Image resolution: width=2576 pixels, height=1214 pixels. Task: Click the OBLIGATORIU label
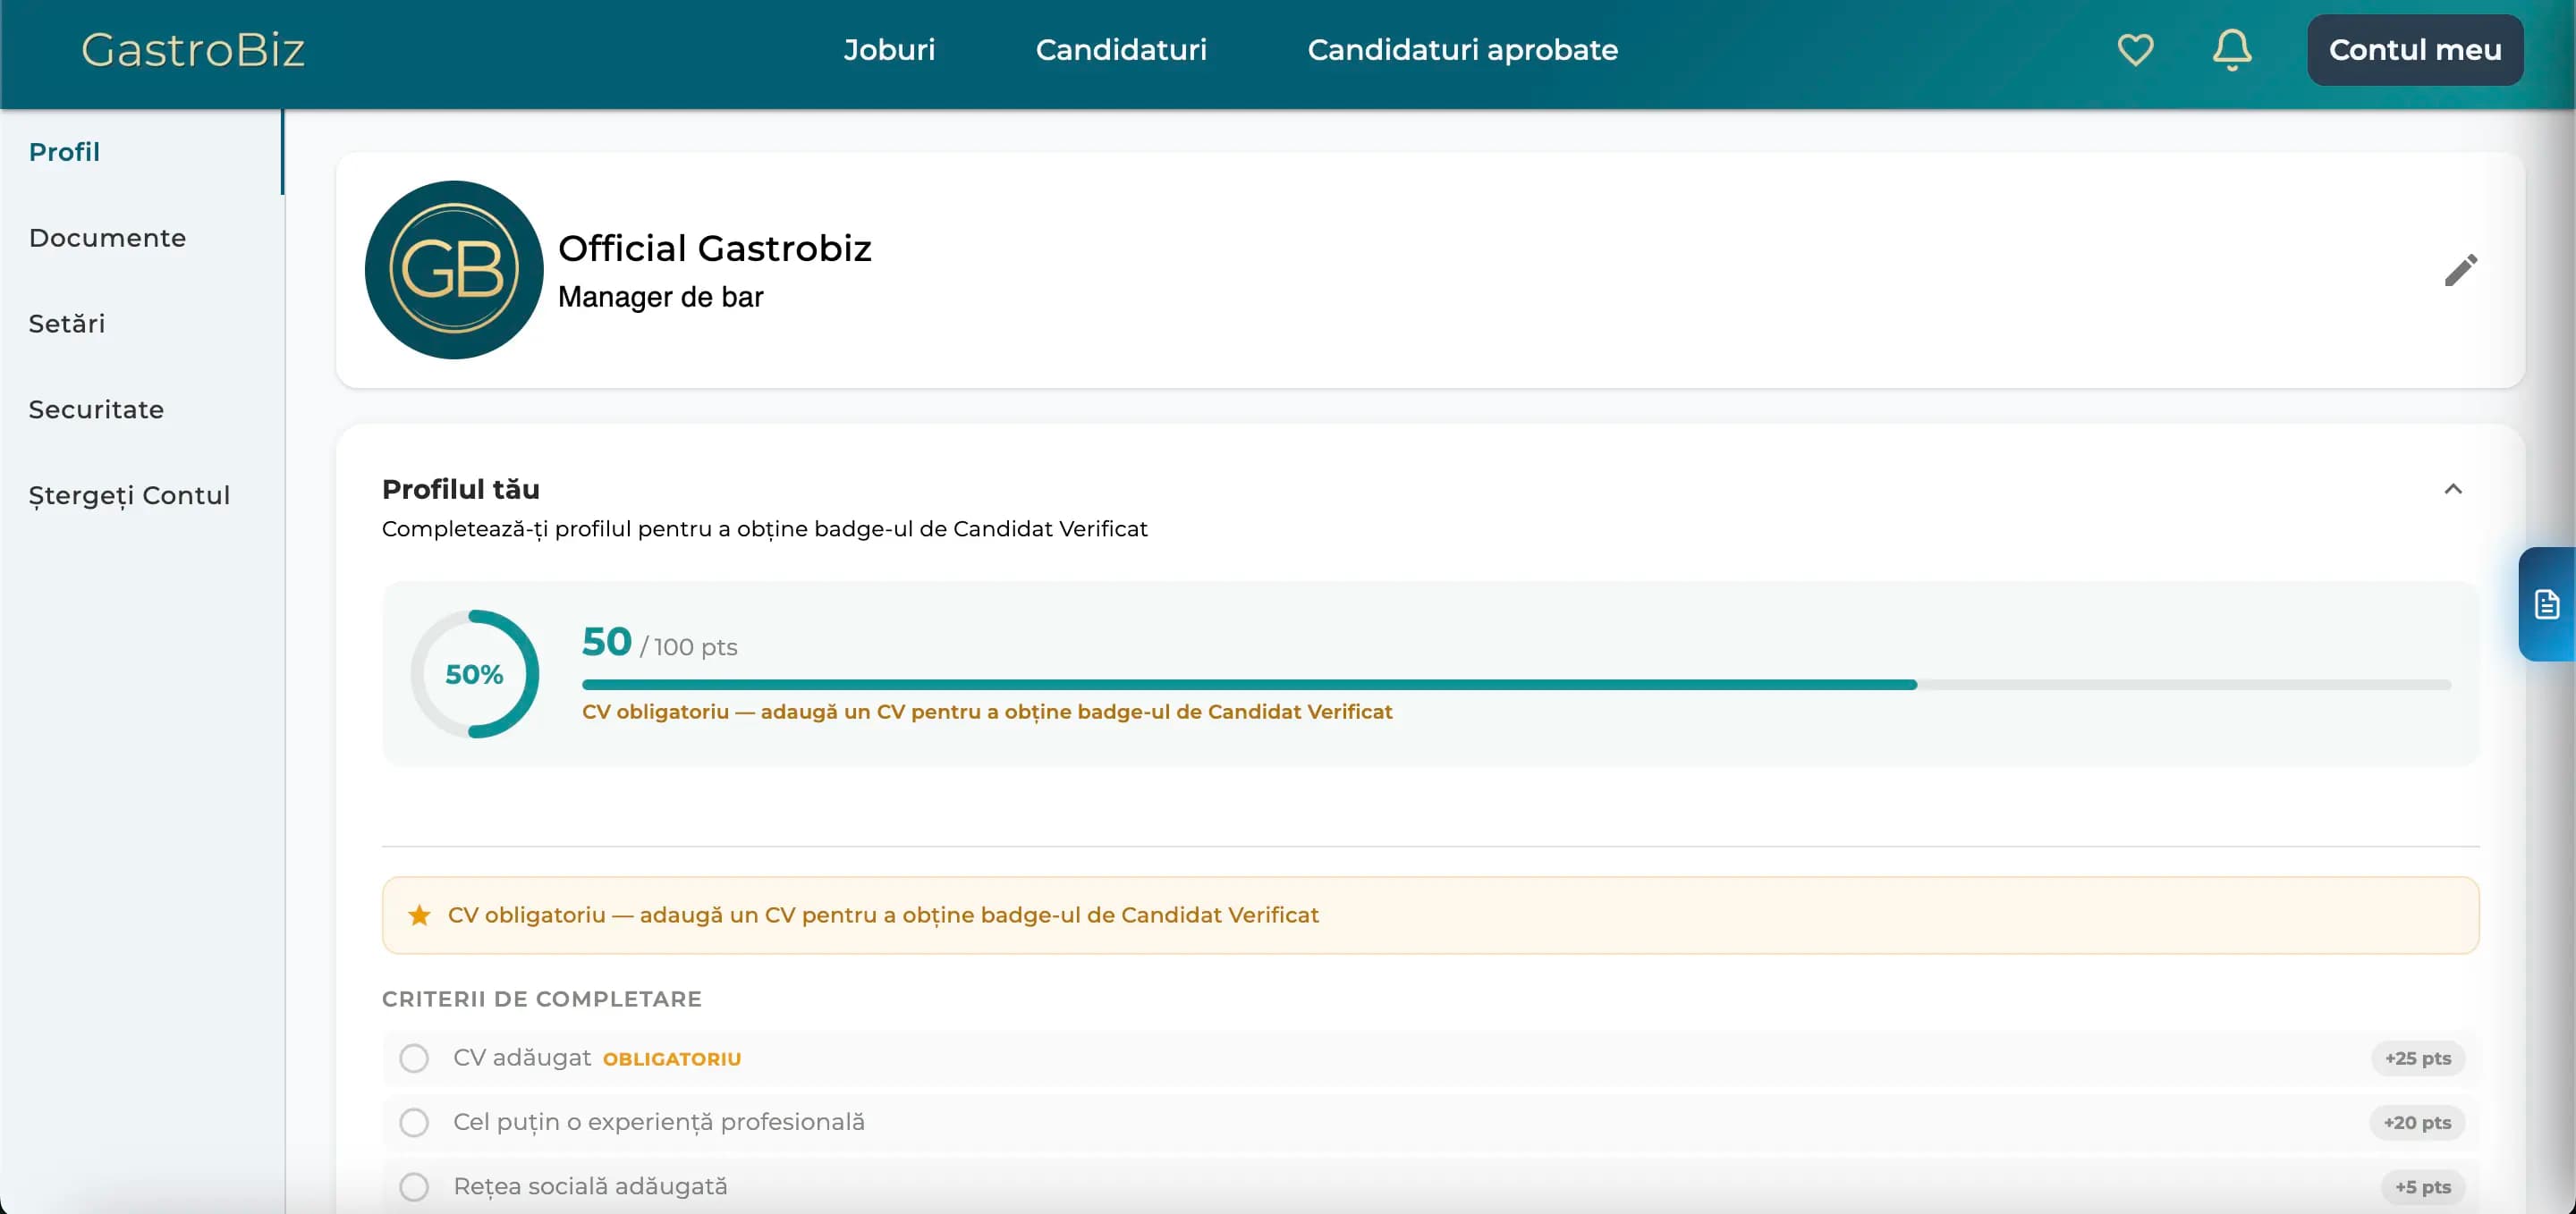[x=672, y=1059]
